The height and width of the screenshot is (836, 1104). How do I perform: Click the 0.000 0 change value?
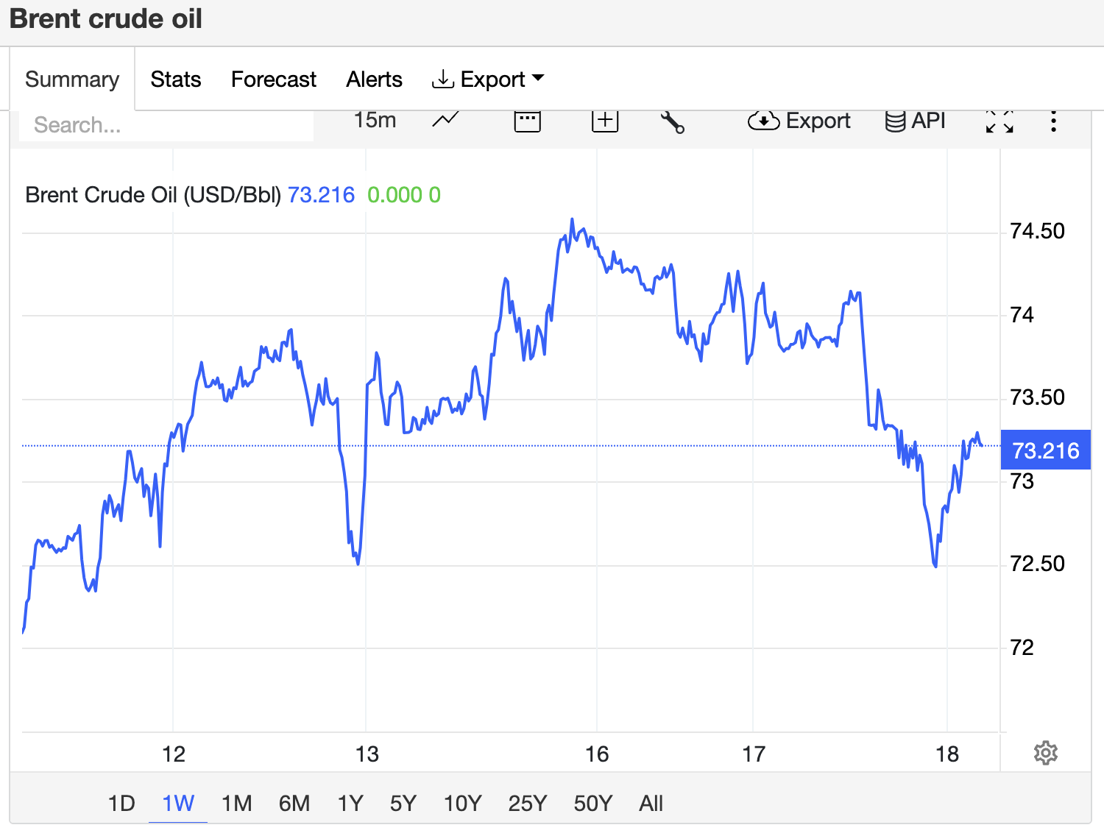click(404, 195)
